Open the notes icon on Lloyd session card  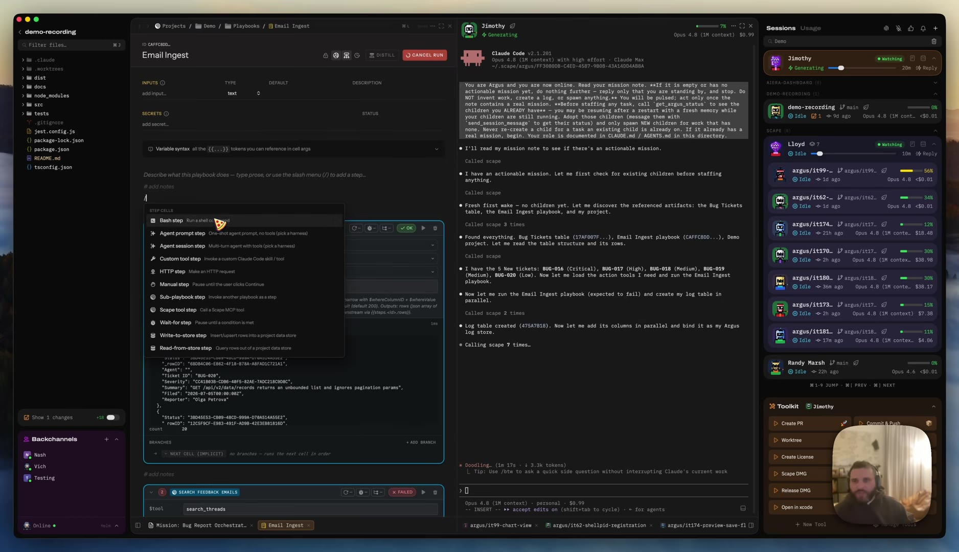pyautogui.click(x=912, y=144)
